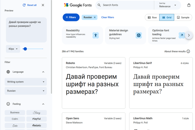Click the '6 styles' label
Screen dimensions: 195x130
pos(185,63)
